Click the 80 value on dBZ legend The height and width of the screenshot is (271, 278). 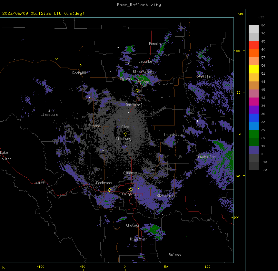pyautogui.click(x=263, y=25)
